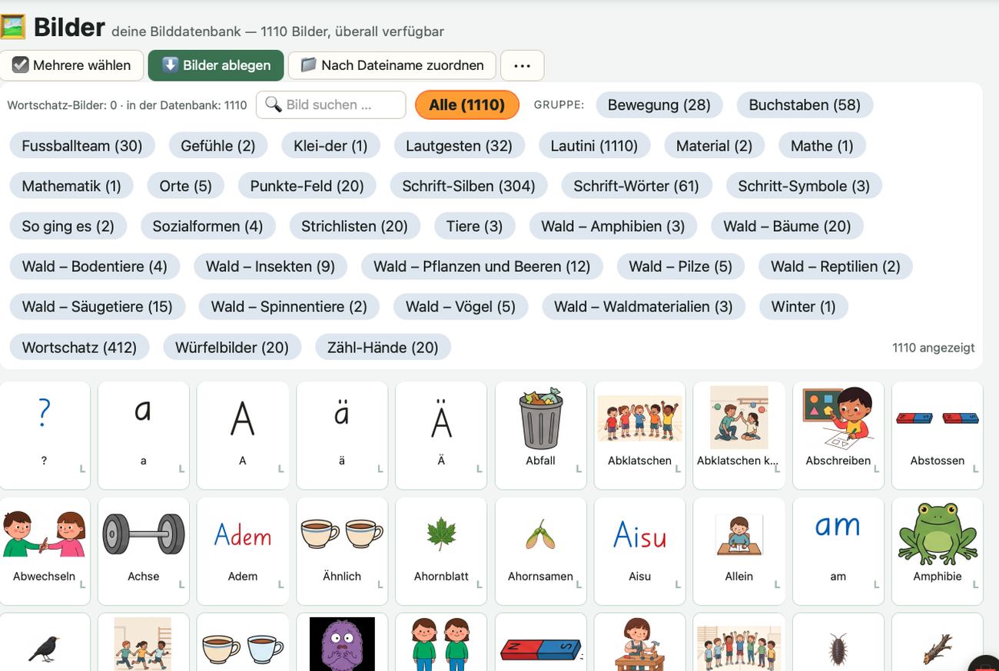This screenshot has width=999, height=671.
Task: Open the Abklatschen group of kids image
Action: point(639,435)
